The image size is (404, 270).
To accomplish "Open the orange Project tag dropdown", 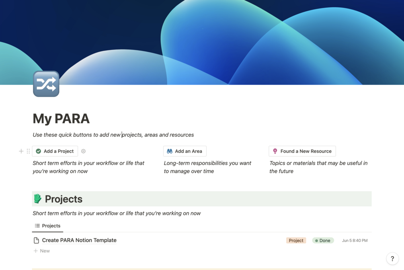I will [296, 240].
